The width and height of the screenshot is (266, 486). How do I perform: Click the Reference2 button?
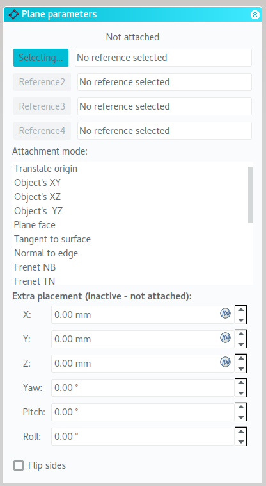42,82
